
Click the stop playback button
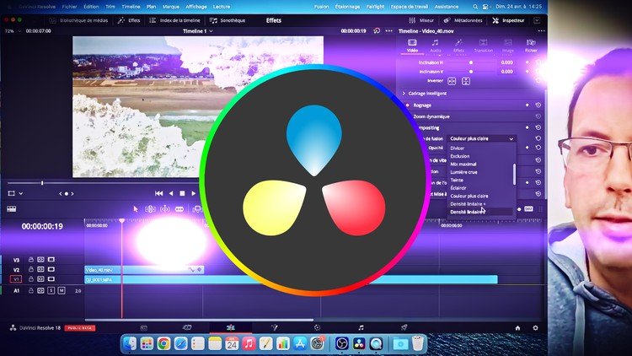coord(182,193)
